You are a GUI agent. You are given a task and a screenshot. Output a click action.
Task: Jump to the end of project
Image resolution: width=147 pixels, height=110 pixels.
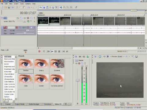click(x=67, y=51)
